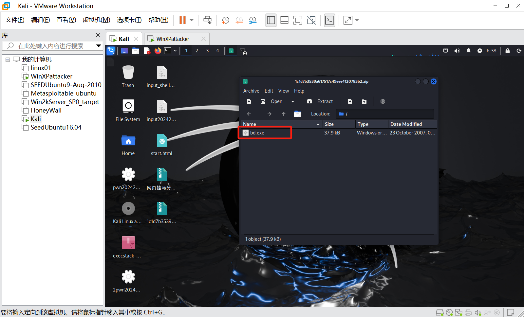Open the Edit menu in archive manager

(x=269, y=91)
